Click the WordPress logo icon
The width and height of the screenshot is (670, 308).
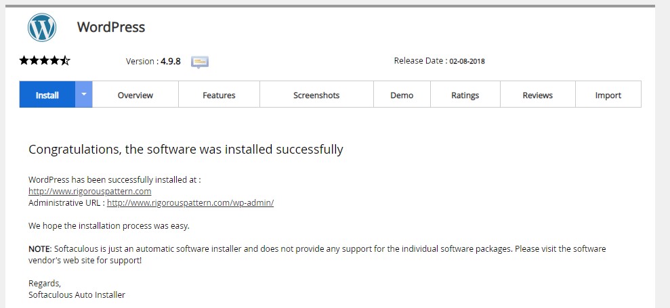click(42, 27)
